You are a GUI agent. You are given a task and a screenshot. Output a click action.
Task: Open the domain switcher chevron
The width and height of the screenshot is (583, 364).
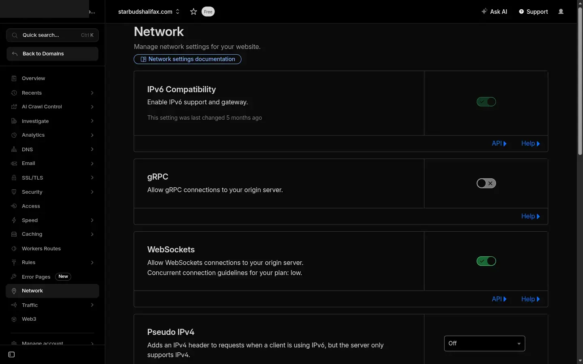coord(177,12)
